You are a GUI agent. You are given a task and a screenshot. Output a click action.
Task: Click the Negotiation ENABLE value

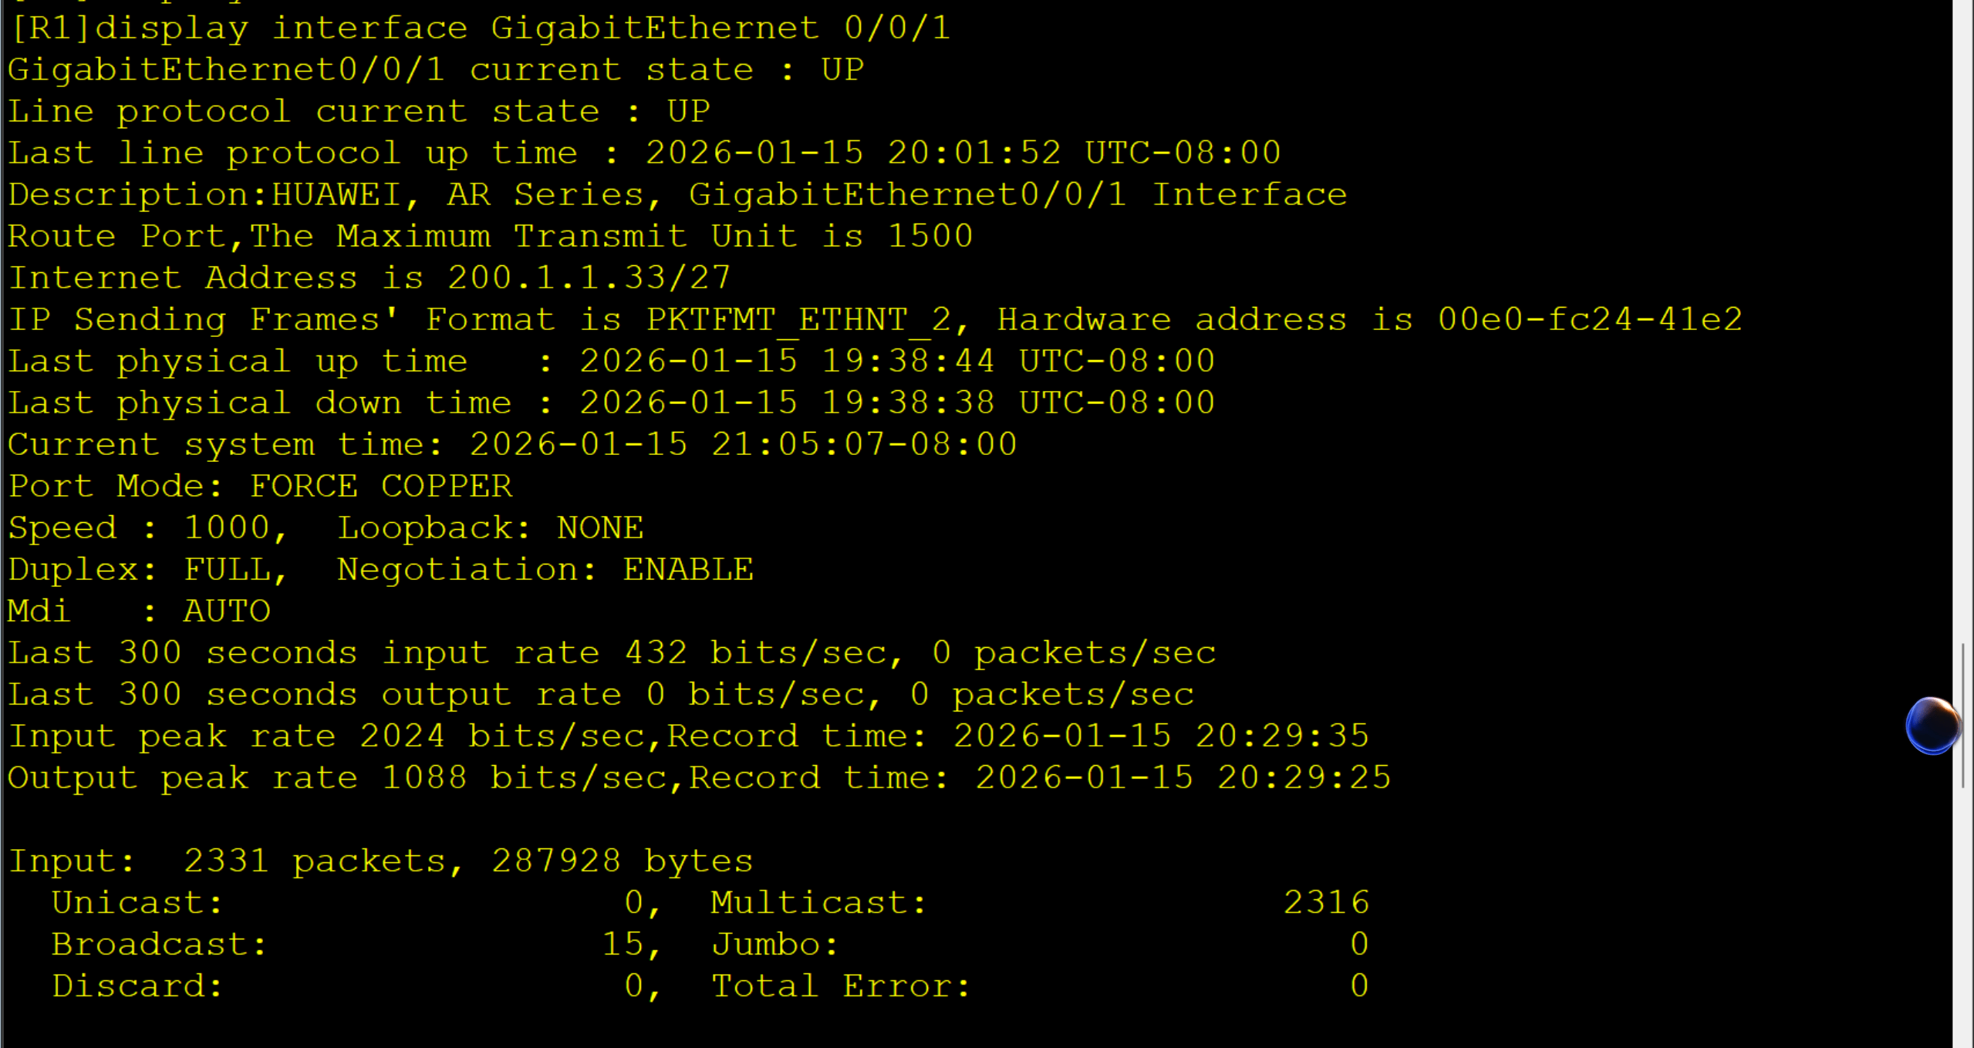coord(687,569)
